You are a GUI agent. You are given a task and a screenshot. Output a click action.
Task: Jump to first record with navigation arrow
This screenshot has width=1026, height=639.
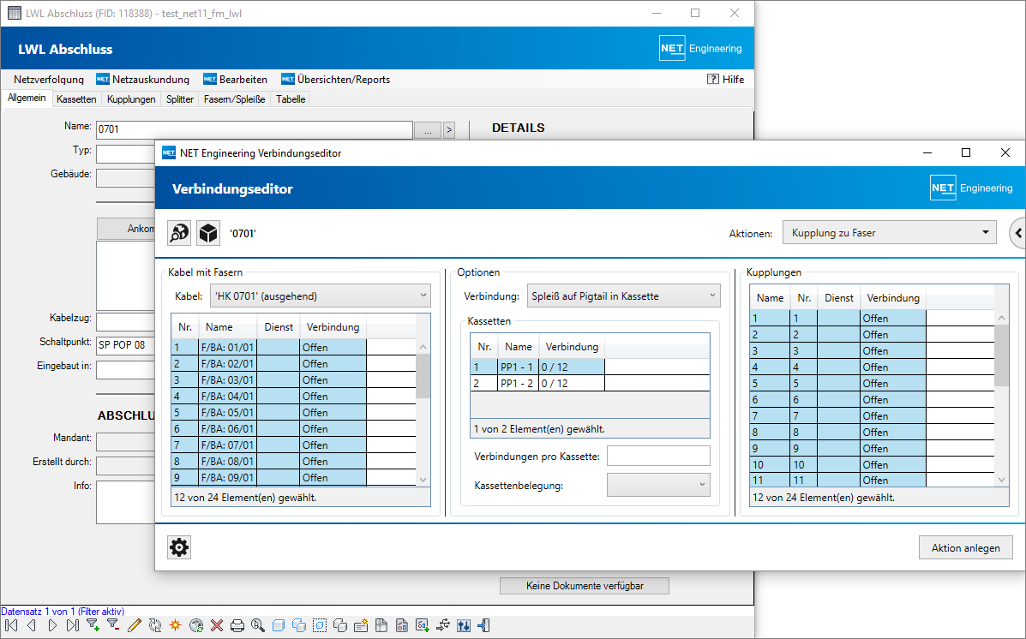click(11, 625)
